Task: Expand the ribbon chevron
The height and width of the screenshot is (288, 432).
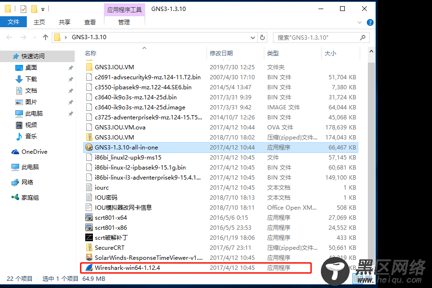Action: click(360, 22)
